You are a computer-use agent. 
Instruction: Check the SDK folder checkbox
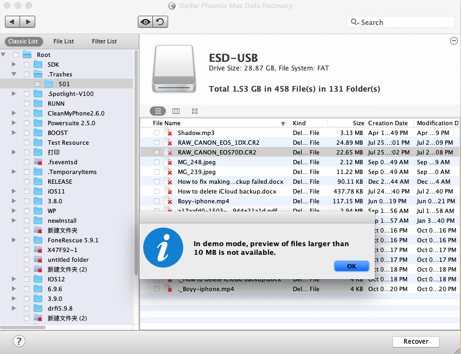tap(27, 65)
